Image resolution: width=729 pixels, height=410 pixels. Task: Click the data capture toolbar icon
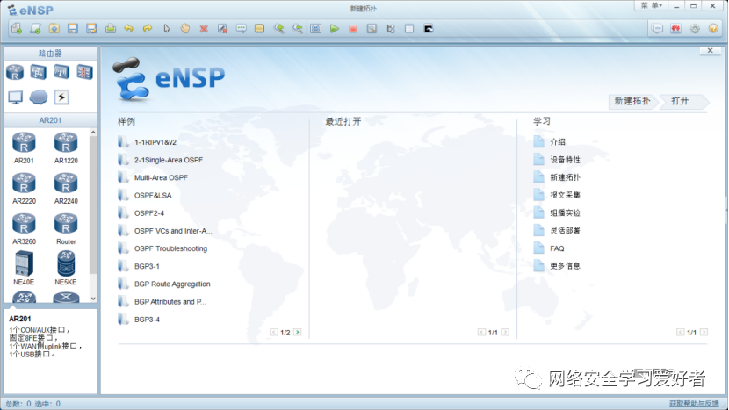(x=372, y=29)
